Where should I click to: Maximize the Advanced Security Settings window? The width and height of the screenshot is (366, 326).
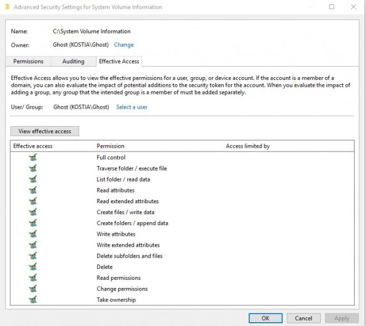tap(332, 7)
